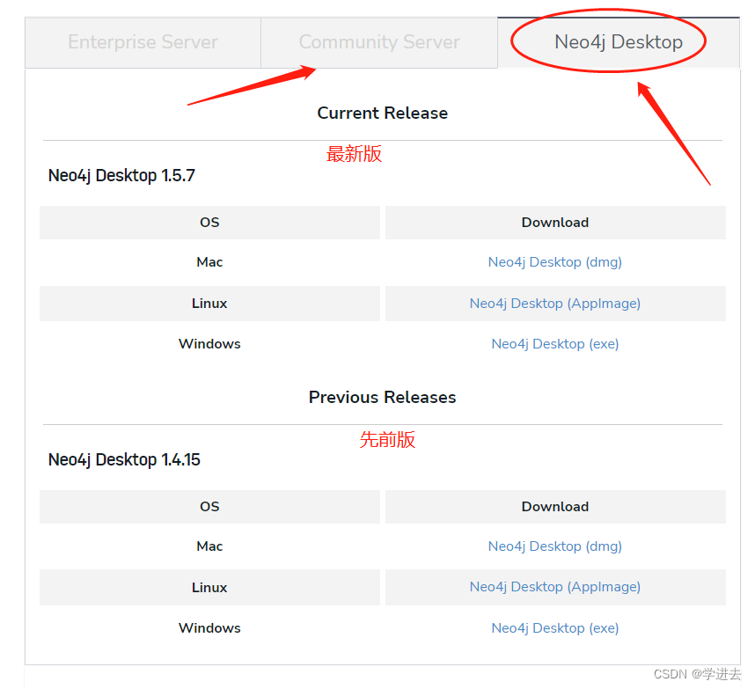Click OS column header in 1.5.7 table
The width and height of the screenshot is (755, 689).
pos(209,223)
